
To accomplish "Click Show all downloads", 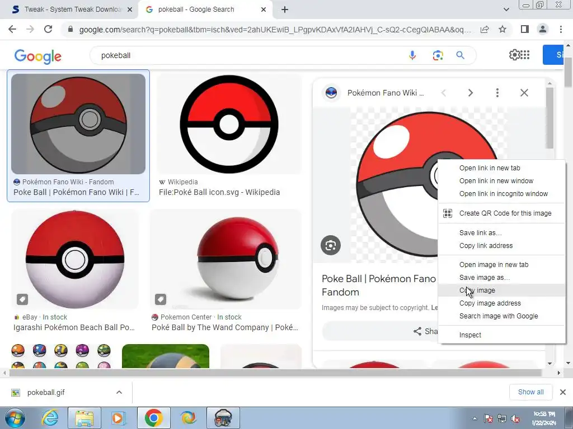I will coord(530,392).
